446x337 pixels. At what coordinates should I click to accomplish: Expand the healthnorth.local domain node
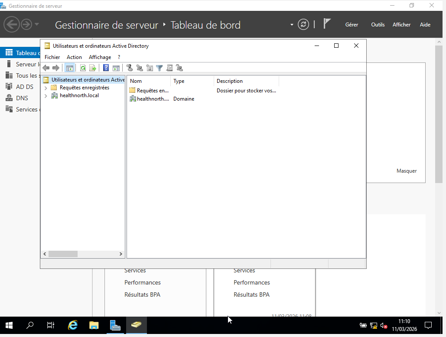pyautogui.click(x=46, y=95)
